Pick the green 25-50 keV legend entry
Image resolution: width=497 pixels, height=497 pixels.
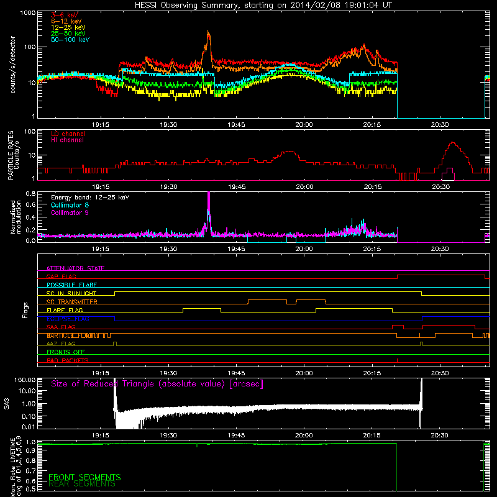(x=68, y=34)
